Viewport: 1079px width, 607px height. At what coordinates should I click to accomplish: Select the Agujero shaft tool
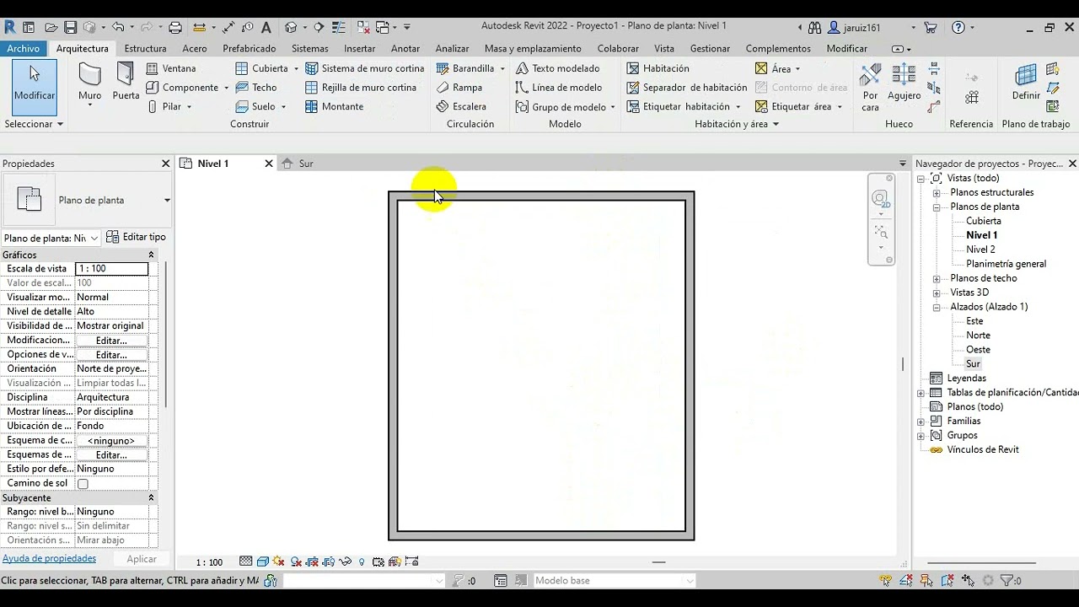(x=904, y=82)
